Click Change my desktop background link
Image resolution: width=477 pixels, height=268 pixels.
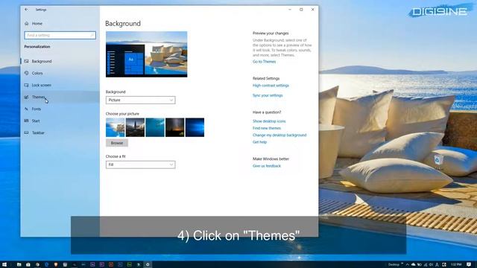279,135
